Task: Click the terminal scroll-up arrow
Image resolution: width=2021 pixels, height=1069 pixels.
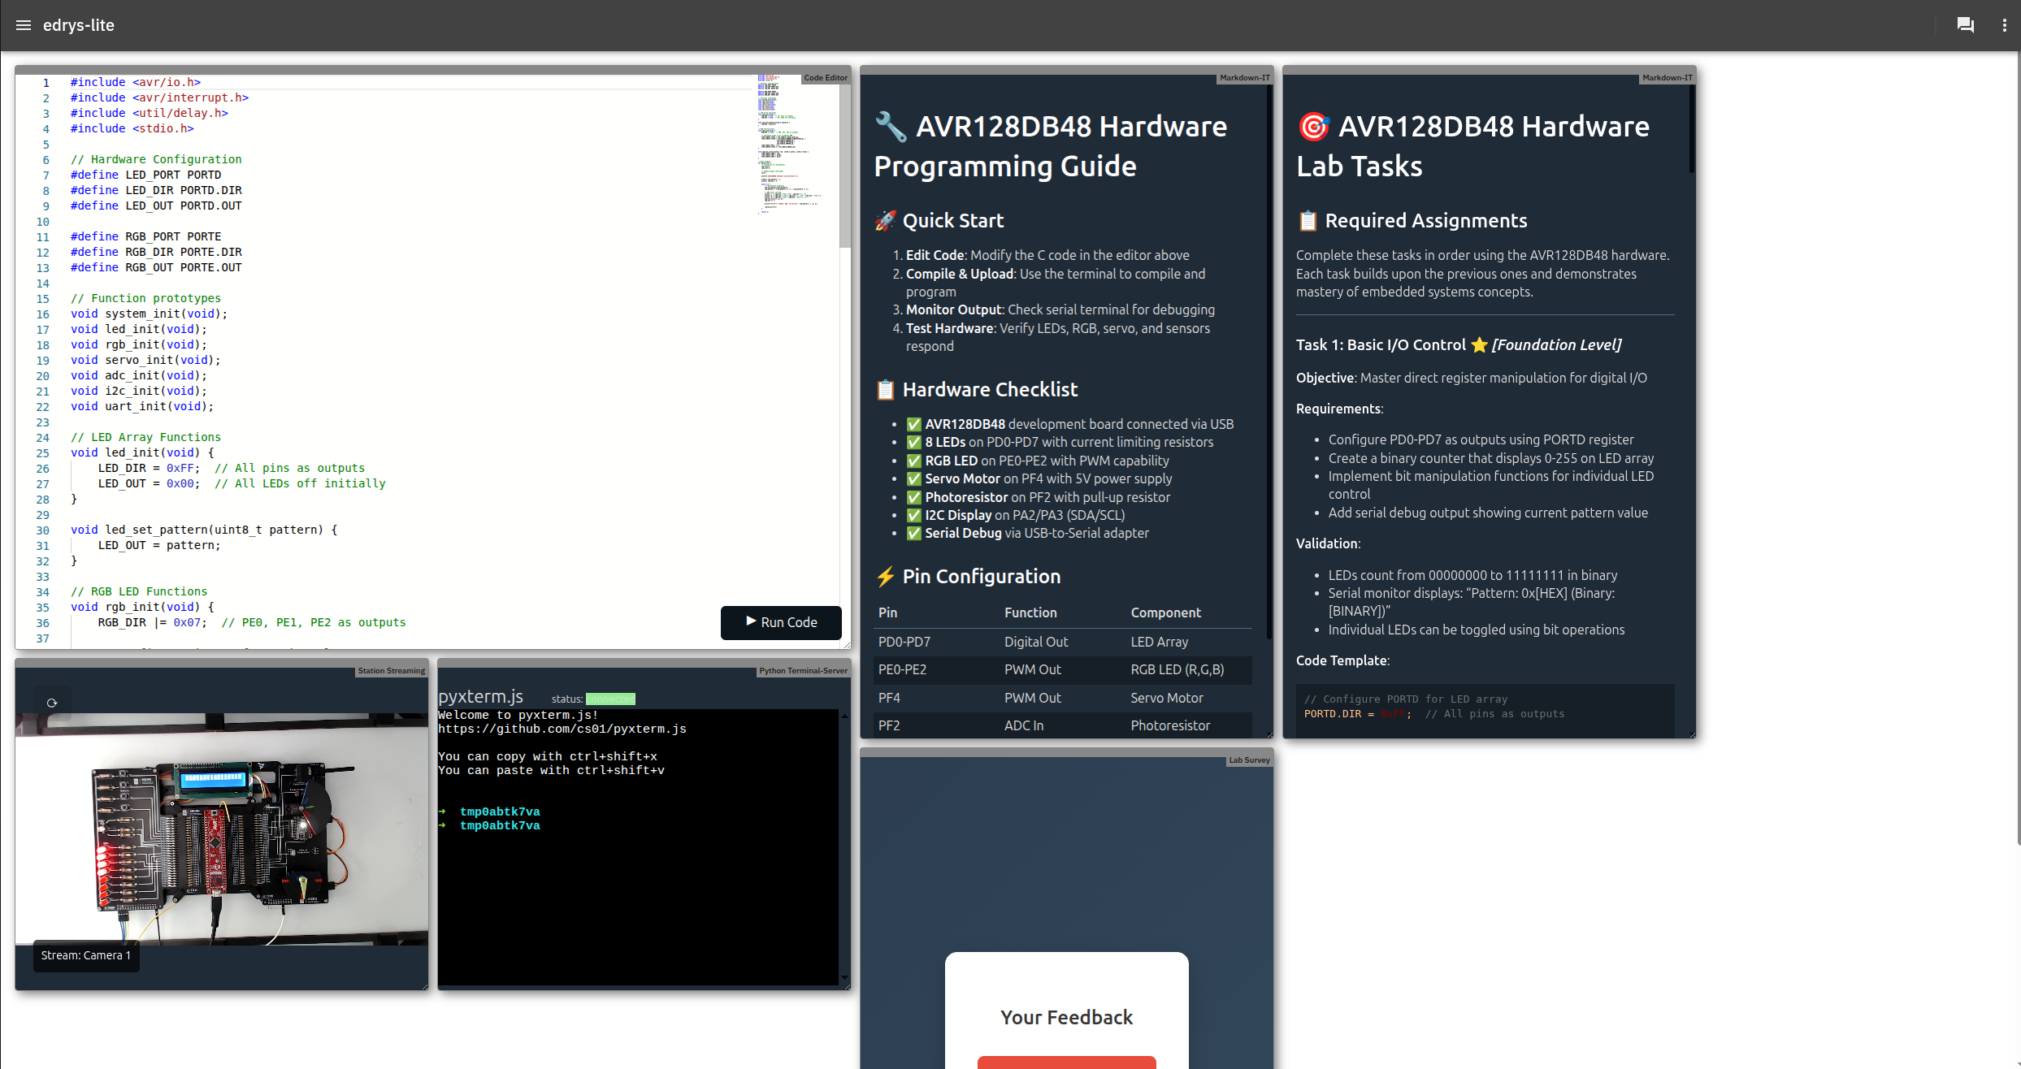Action: [844, 716]
